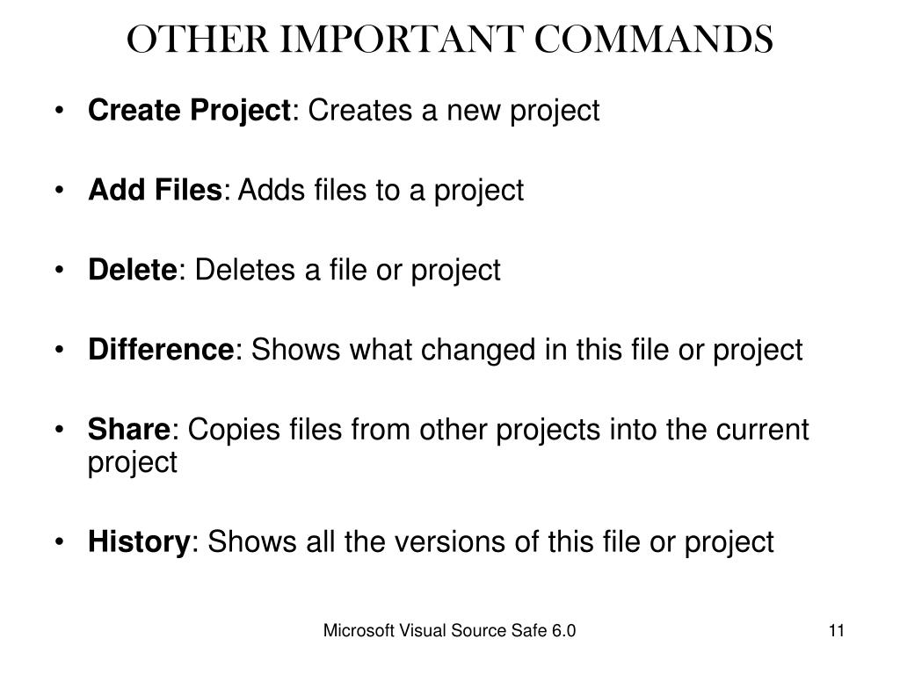
Task: Select the bold History term
Action: pos(139,541)
